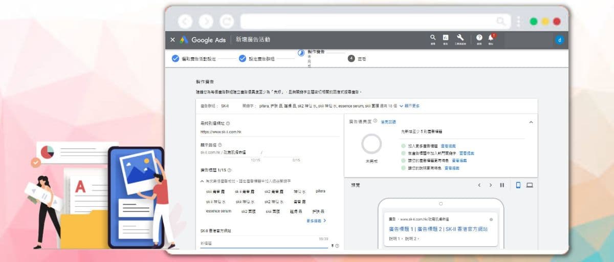Pin the headline with the pin icon

(x=332, y=246)
